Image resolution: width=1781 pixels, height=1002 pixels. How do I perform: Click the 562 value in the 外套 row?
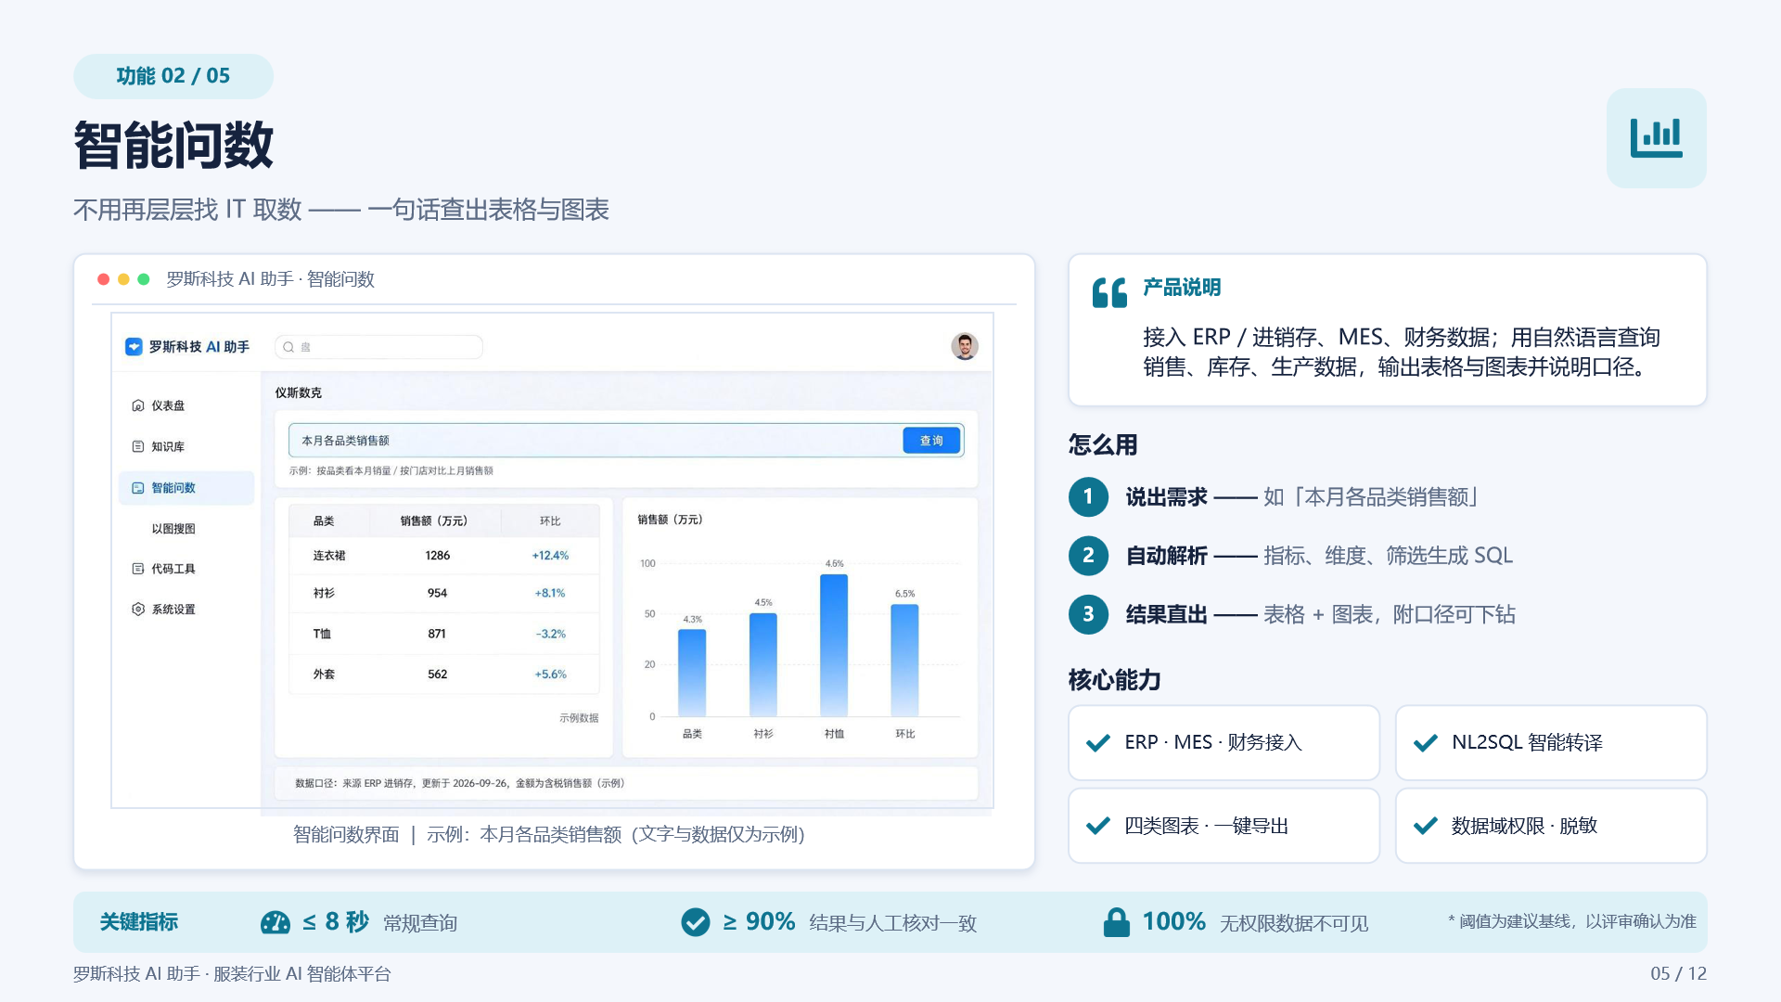pos(437,674)
